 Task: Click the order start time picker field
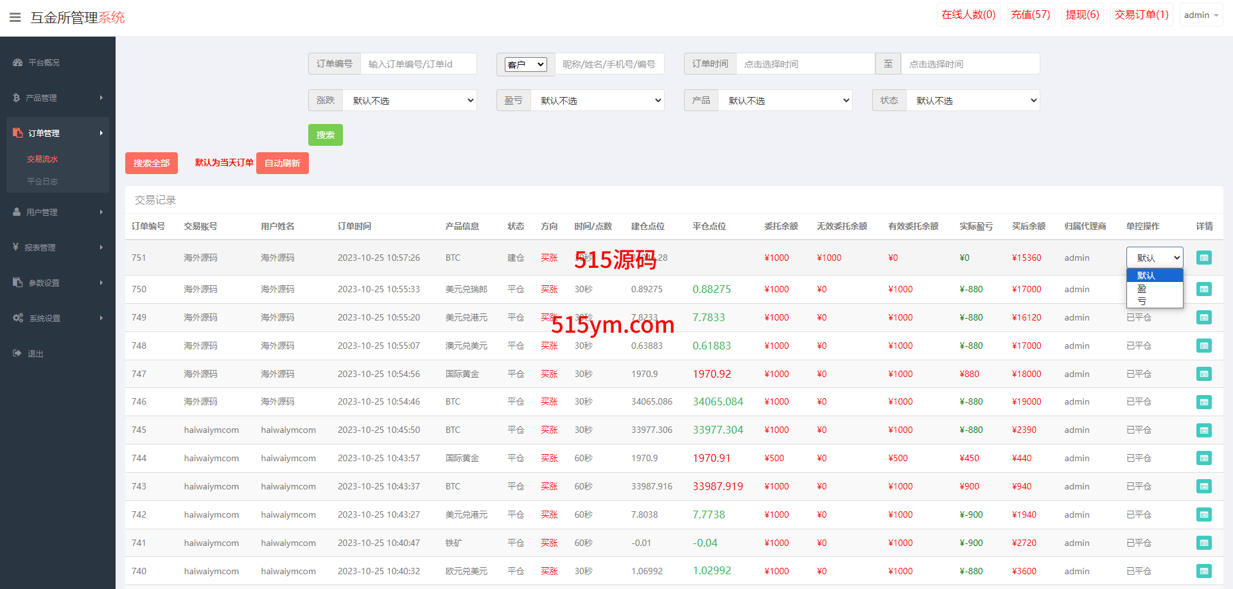pyautogui.click(x=805, y=64)
